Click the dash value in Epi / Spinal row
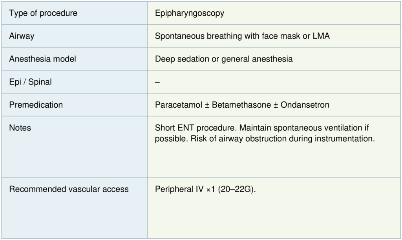The width and height of the screenshot is (402, 240). [x=157, y=82]
